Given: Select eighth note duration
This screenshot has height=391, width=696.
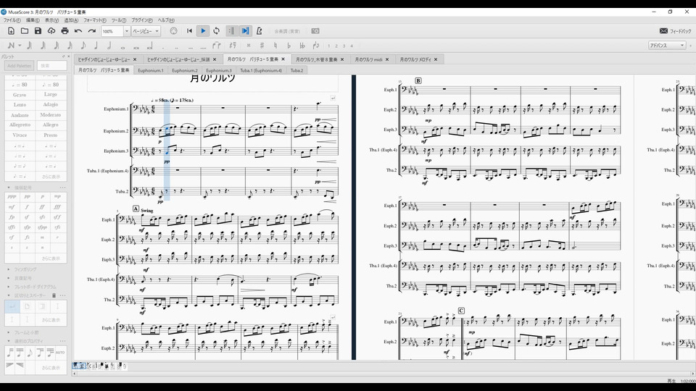Looking at the screenshot, I should tap(83, 45).
